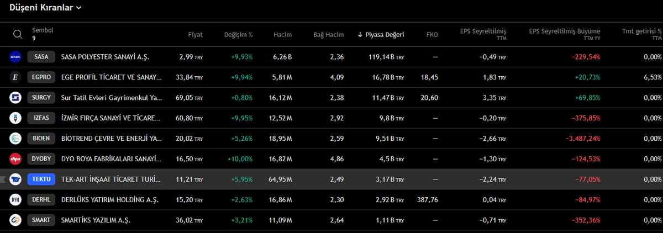
Task: Click the flag marker beside TEKTU row
Action: point(3,179)
